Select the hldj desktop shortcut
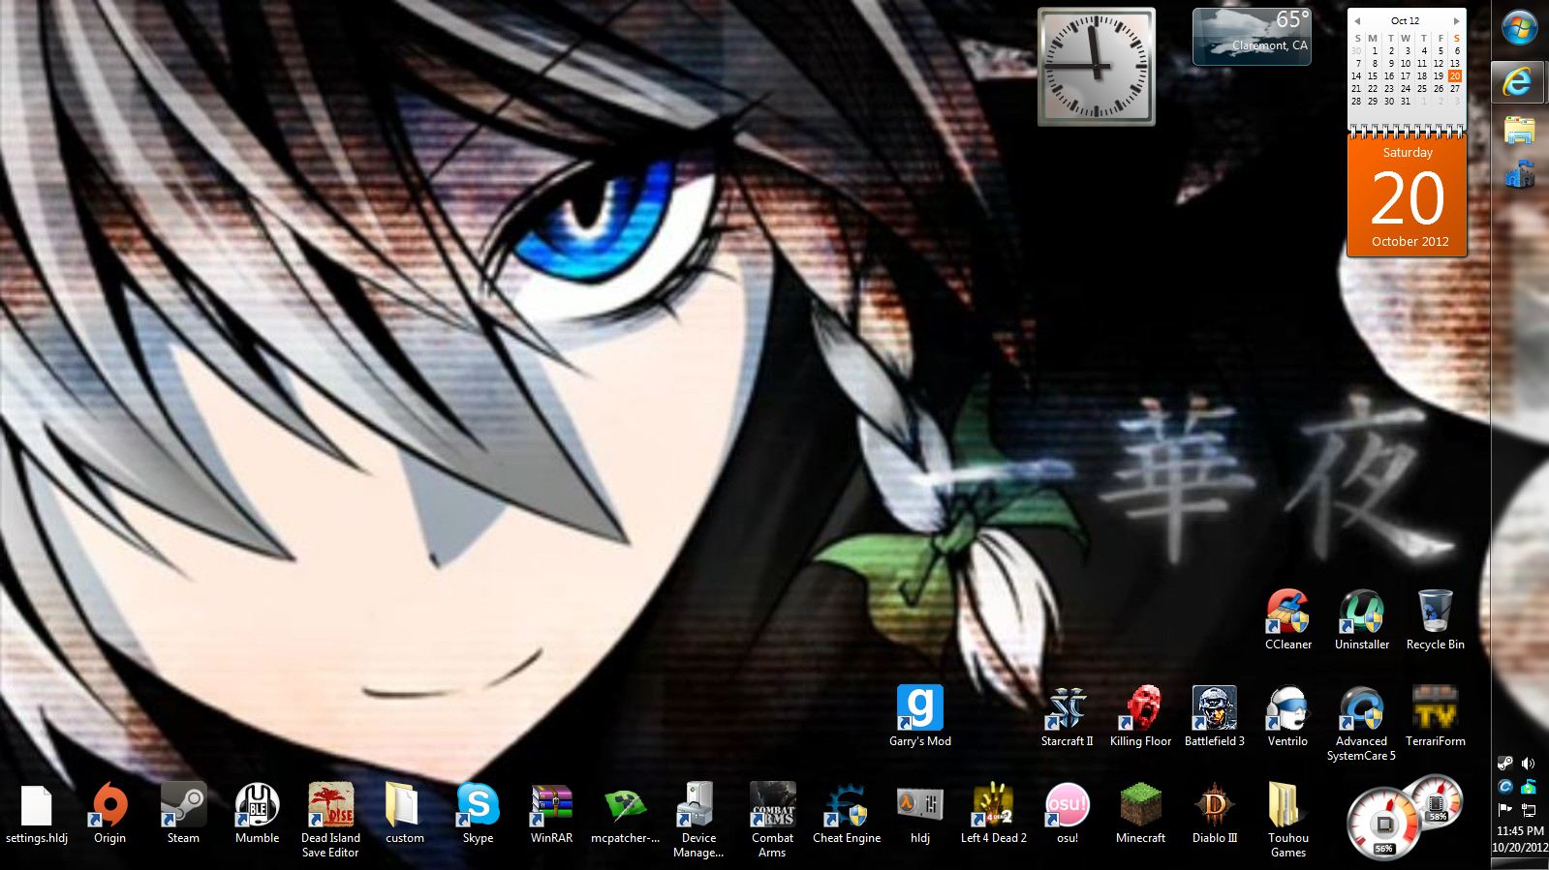This screenshot has width=1549, height=870. pos(919,814)
